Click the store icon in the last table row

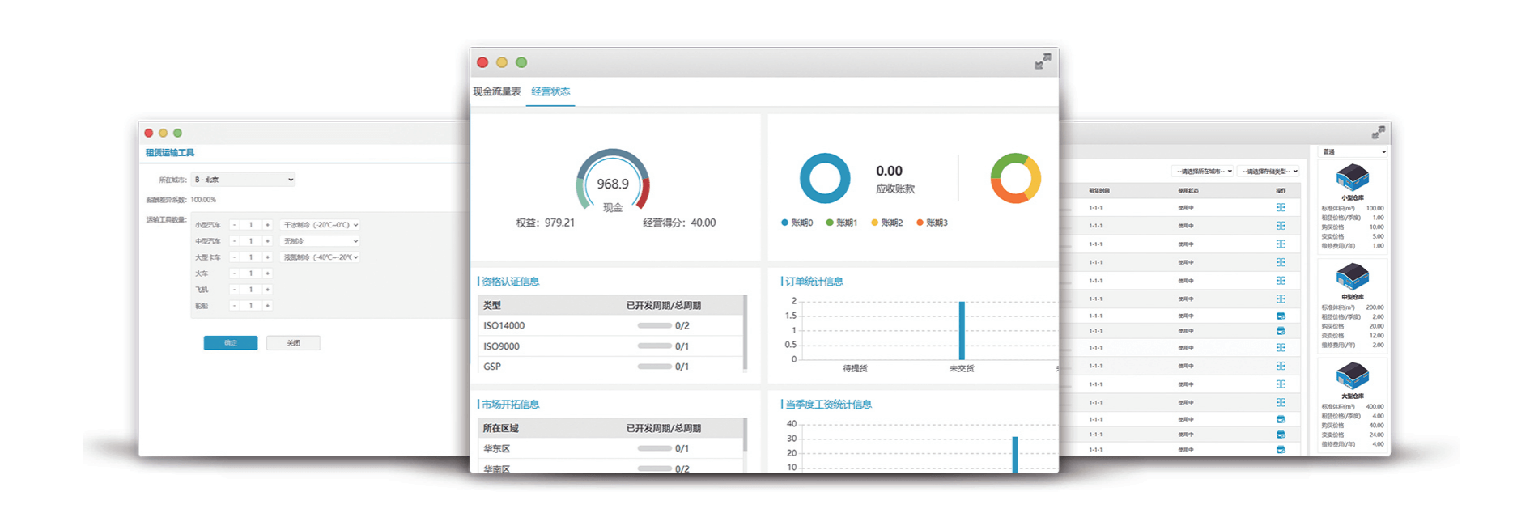1281,449
